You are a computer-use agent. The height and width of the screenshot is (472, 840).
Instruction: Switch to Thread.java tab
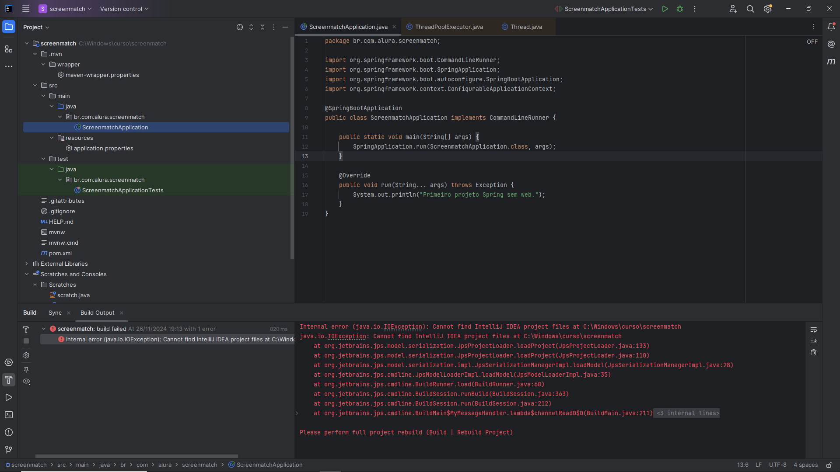click(522, 27)
